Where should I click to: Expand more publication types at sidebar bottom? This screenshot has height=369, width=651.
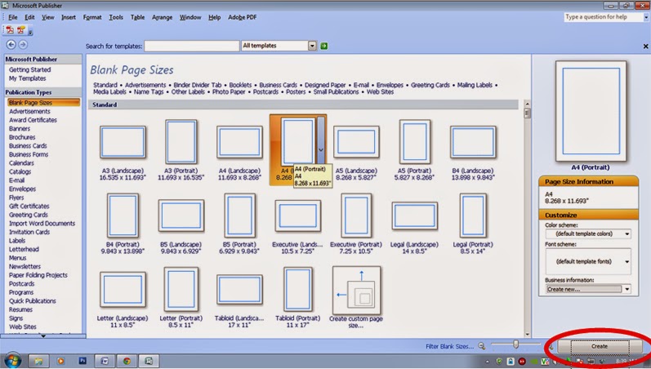[42, 336]
